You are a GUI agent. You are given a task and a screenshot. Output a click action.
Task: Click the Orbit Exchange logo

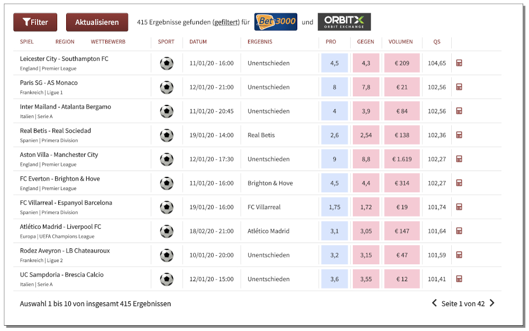(344, 22)
